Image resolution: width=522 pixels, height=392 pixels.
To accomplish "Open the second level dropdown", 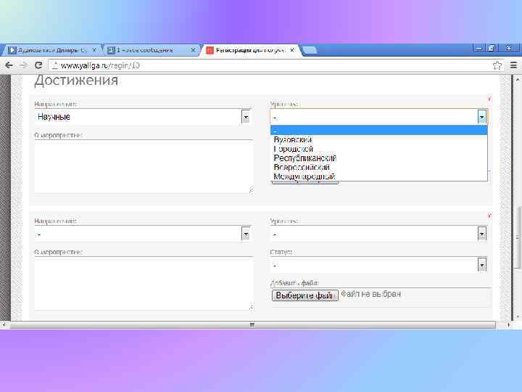I will point(379,234).
